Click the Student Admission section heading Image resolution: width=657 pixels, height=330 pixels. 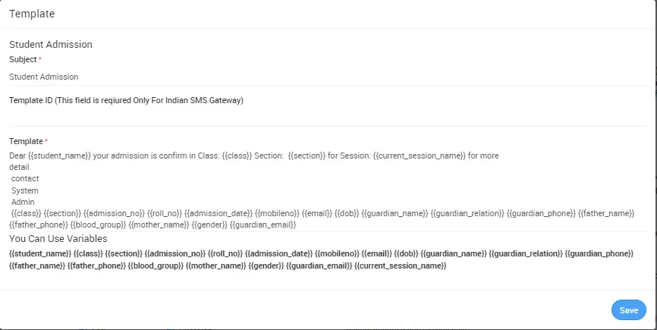(51, 45)
